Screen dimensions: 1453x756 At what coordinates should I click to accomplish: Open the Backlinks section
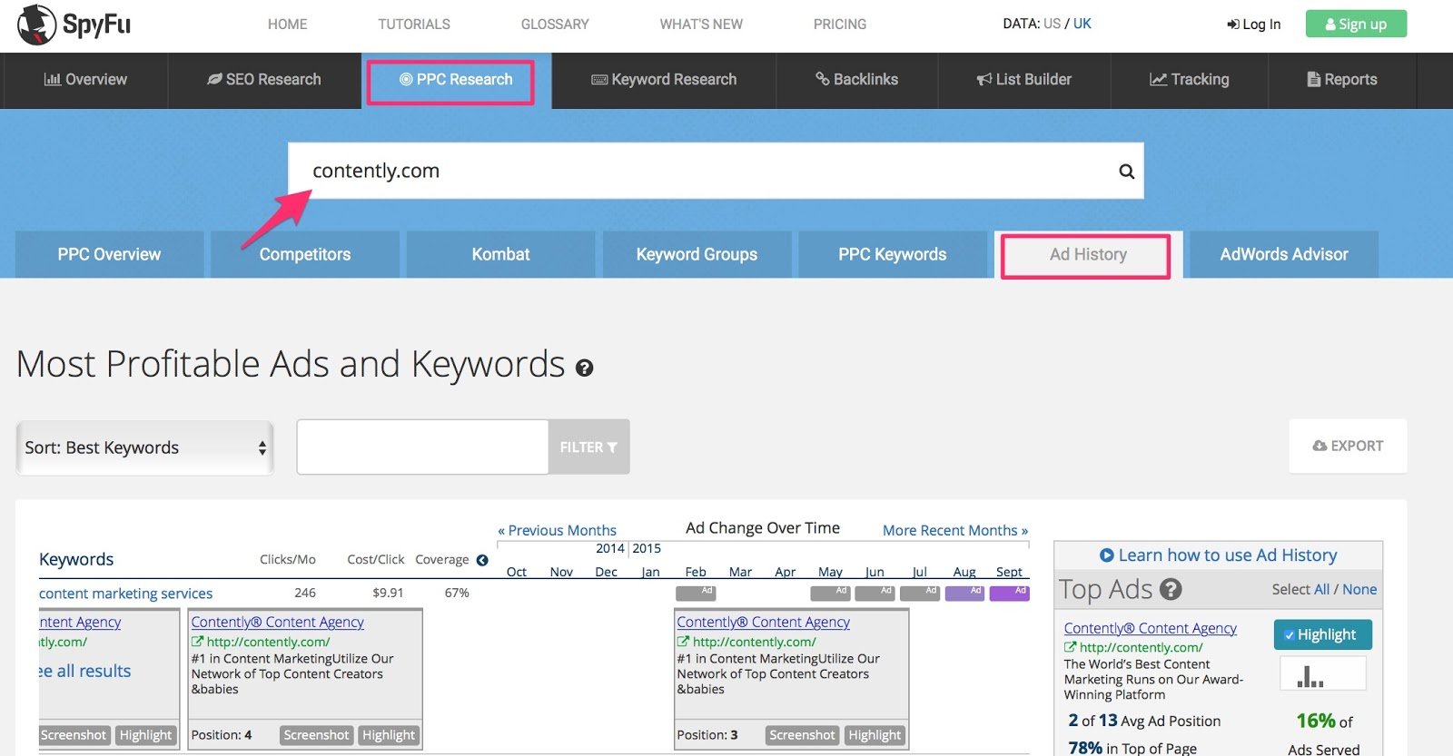857,80
